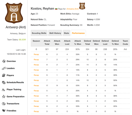This screenshot has width=132, height=115.
Task: Click the Overview soccer ball icon
Action: coord(4,61)
